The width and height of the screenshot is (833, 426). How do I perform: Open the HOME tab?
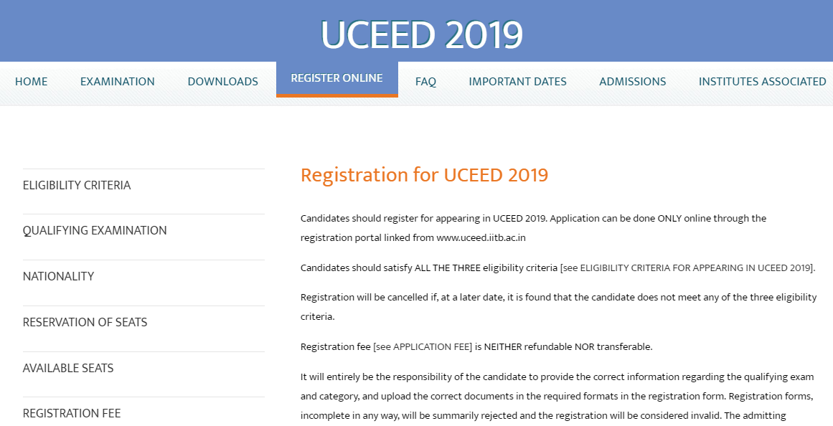pyautogui.click(x=31, y=81)
